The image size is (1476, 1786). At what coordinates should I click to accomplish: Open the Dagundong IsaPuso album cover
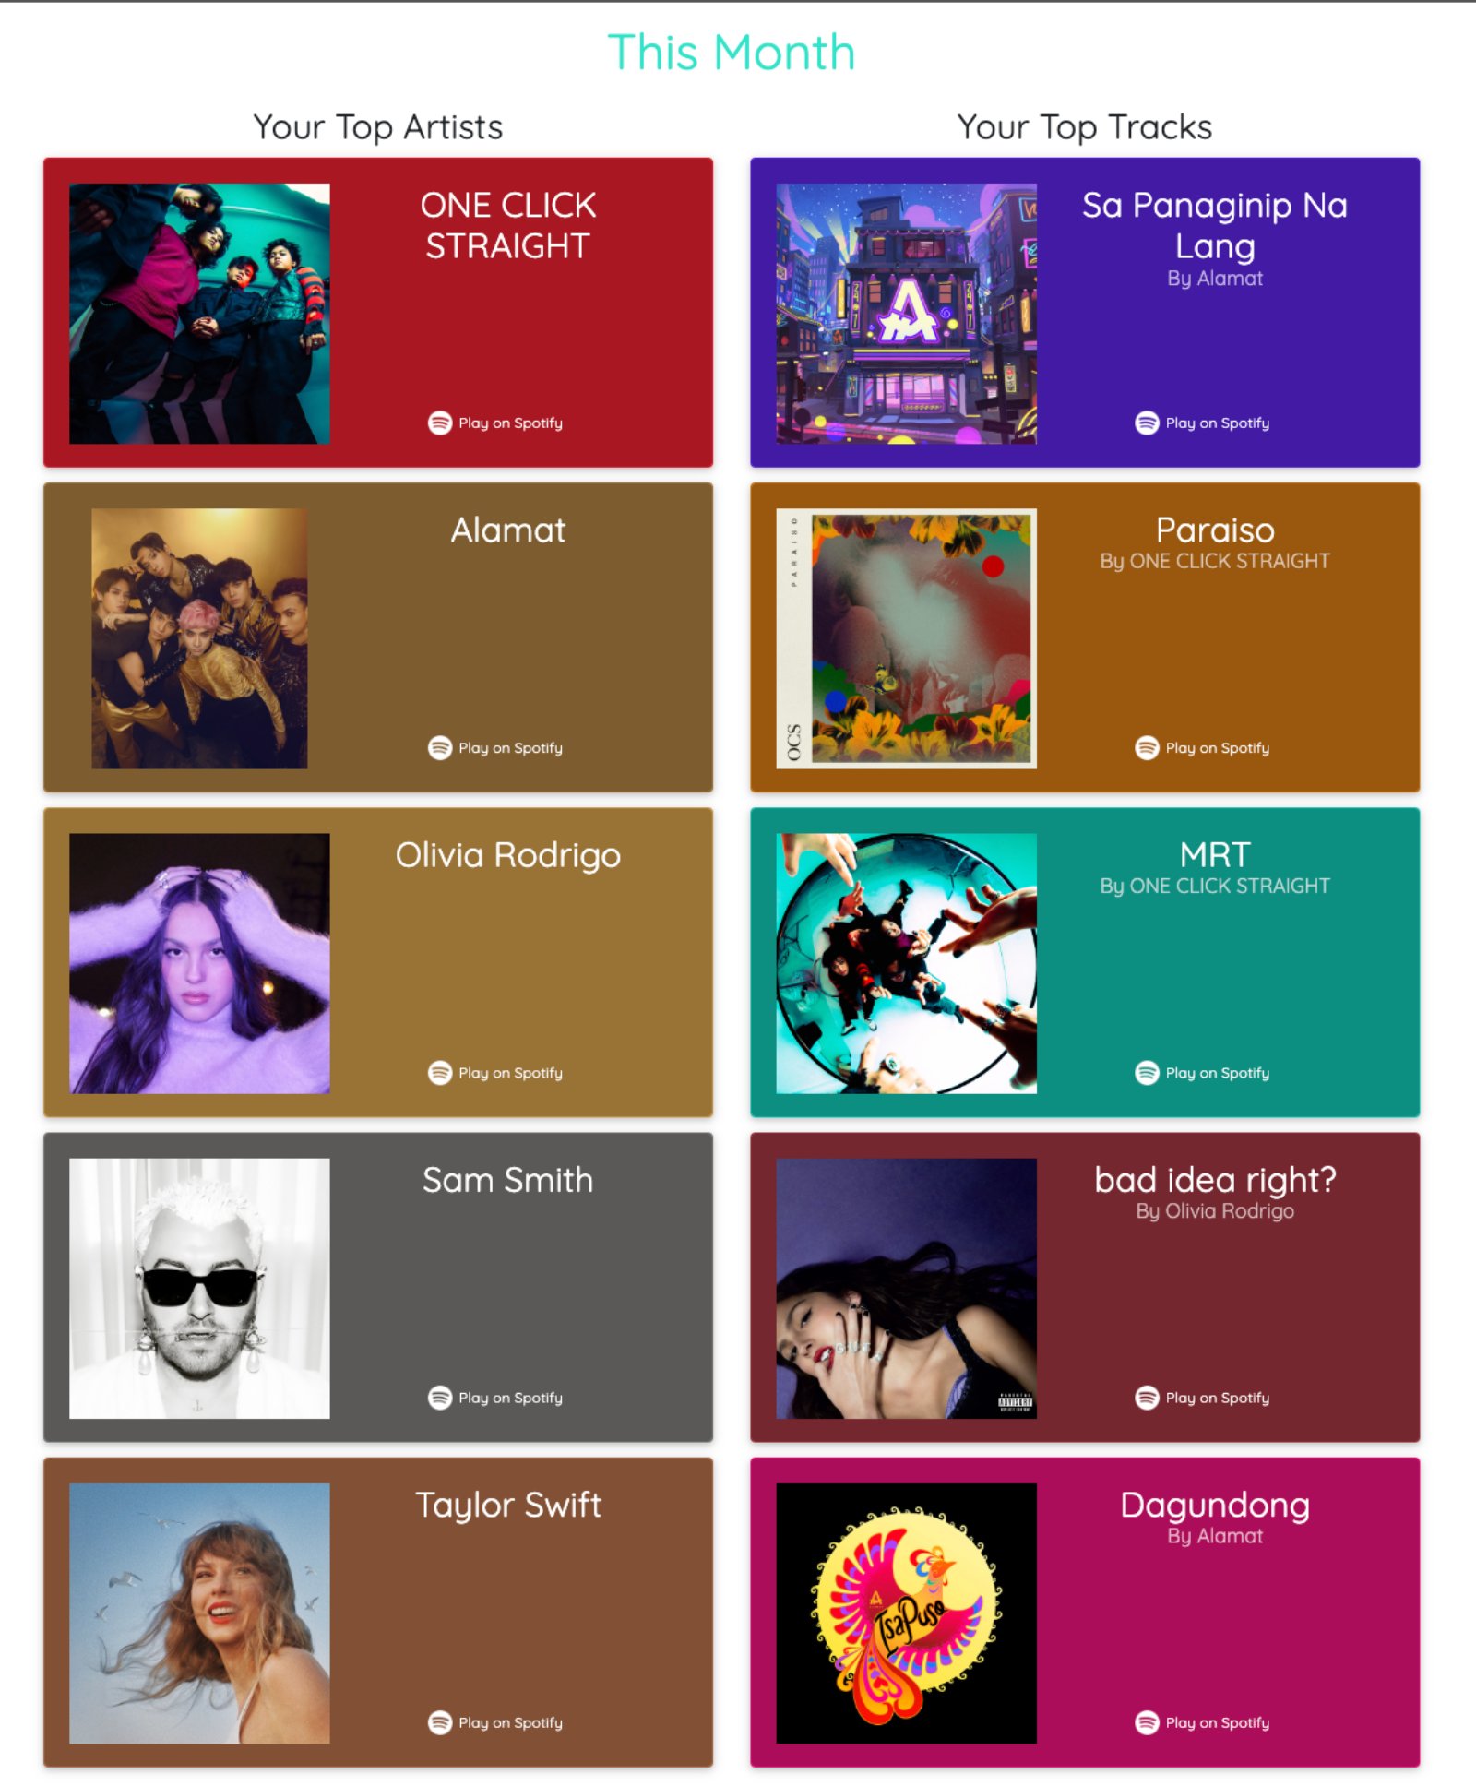click(x=906, y=1613)
